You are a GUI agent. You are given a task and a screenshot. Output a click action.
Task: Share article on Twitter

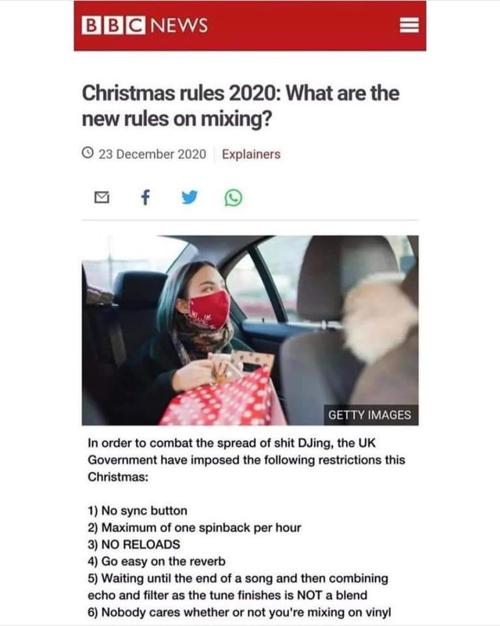(x=189, y=197)
